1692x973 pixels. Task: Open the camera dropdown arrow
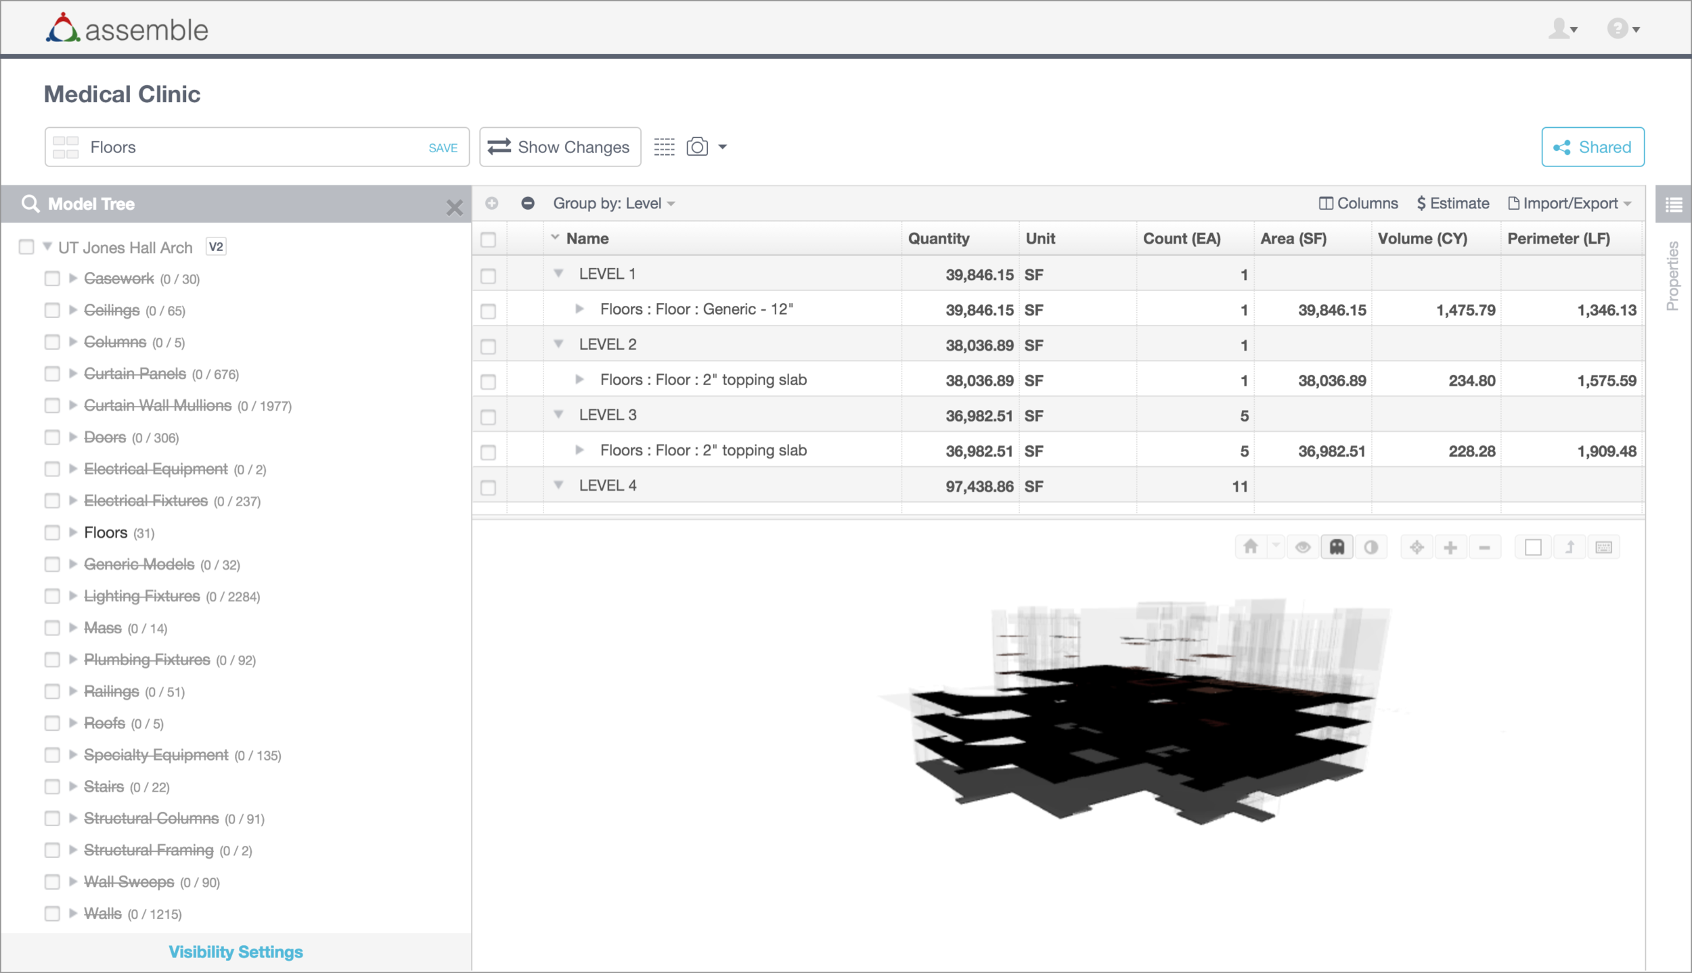pos(722,147)
